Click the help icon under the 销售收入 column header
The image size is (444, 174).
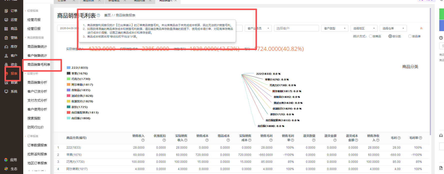pos(143,140)
